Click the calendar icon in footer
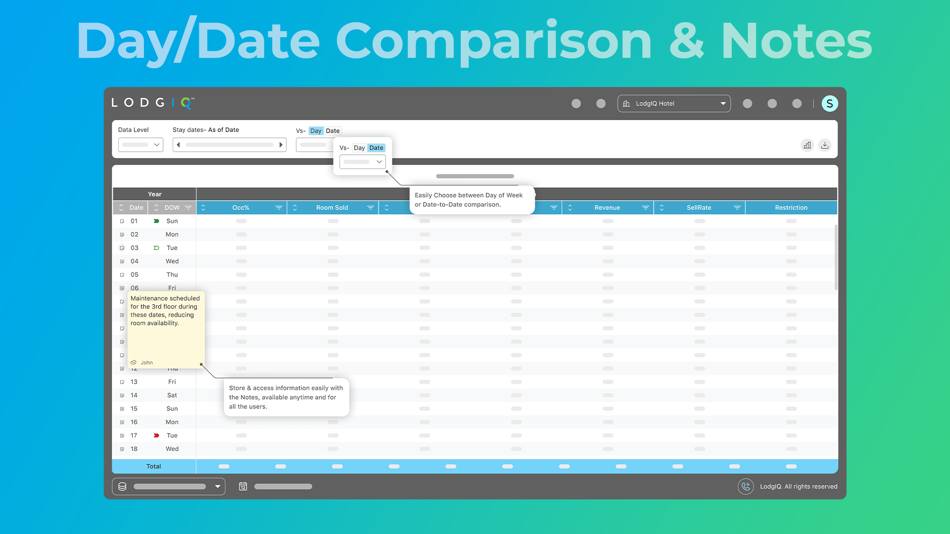 [243, 487]
